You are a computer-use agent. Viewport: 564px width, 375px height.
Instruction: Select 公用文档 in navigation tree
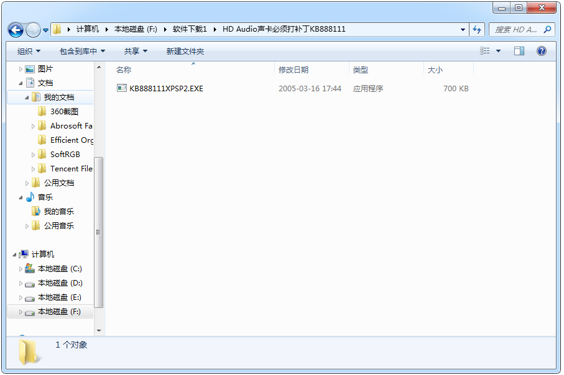pyautogui.click(x=59, y=183)
